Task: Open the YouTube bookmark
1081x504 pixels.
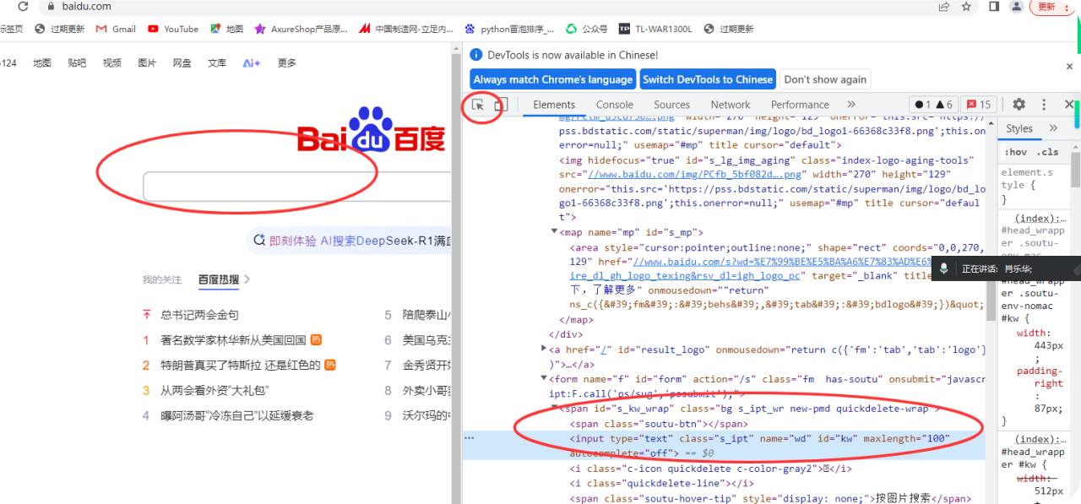Action: click(x=173, y=29)
